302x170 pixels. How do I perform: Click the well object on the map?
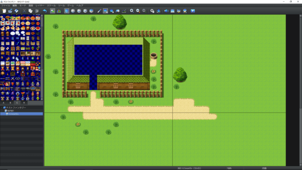pos(153,56)
